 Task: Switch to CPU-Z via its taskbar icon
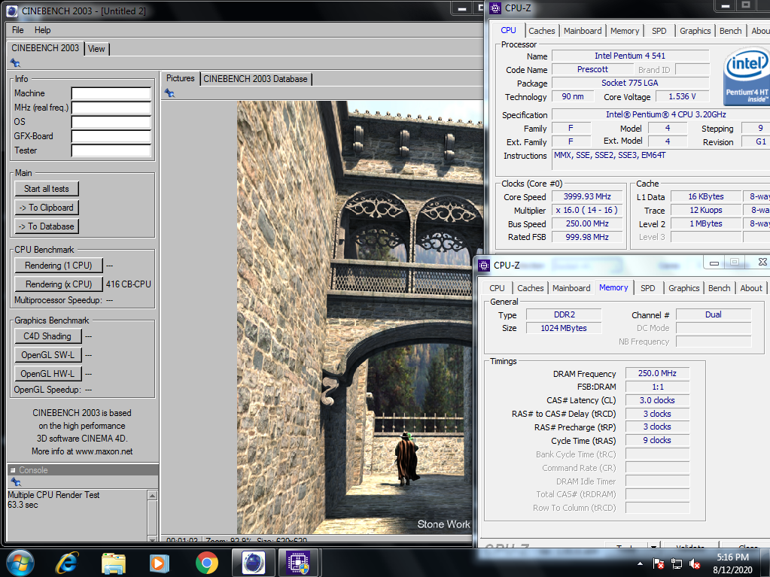tap(299, 563)
